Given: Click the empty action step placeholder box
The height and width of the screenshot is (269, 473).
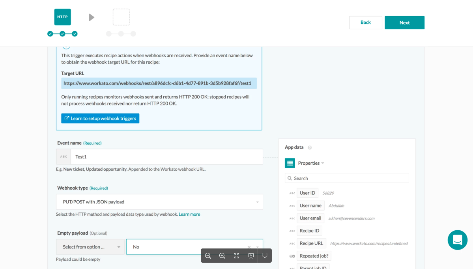Looking at the screenshot, I should pos(121,17).
